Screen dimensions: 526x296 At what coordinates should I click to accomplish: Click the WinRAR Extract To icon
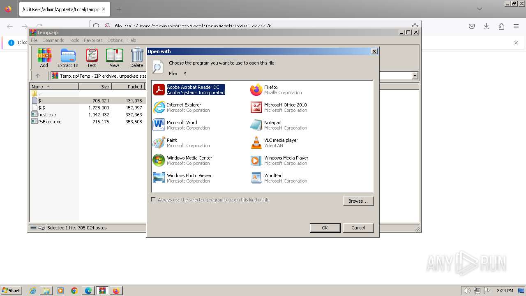click(x=68, y=58)
